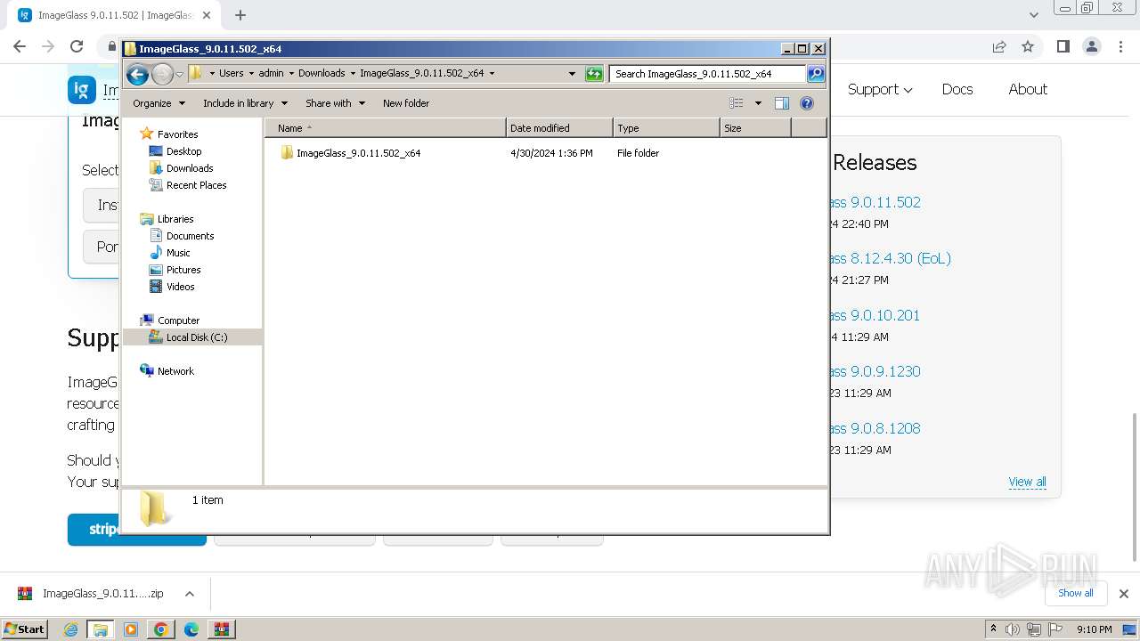Open the Docs page on the website

[957, 89]
